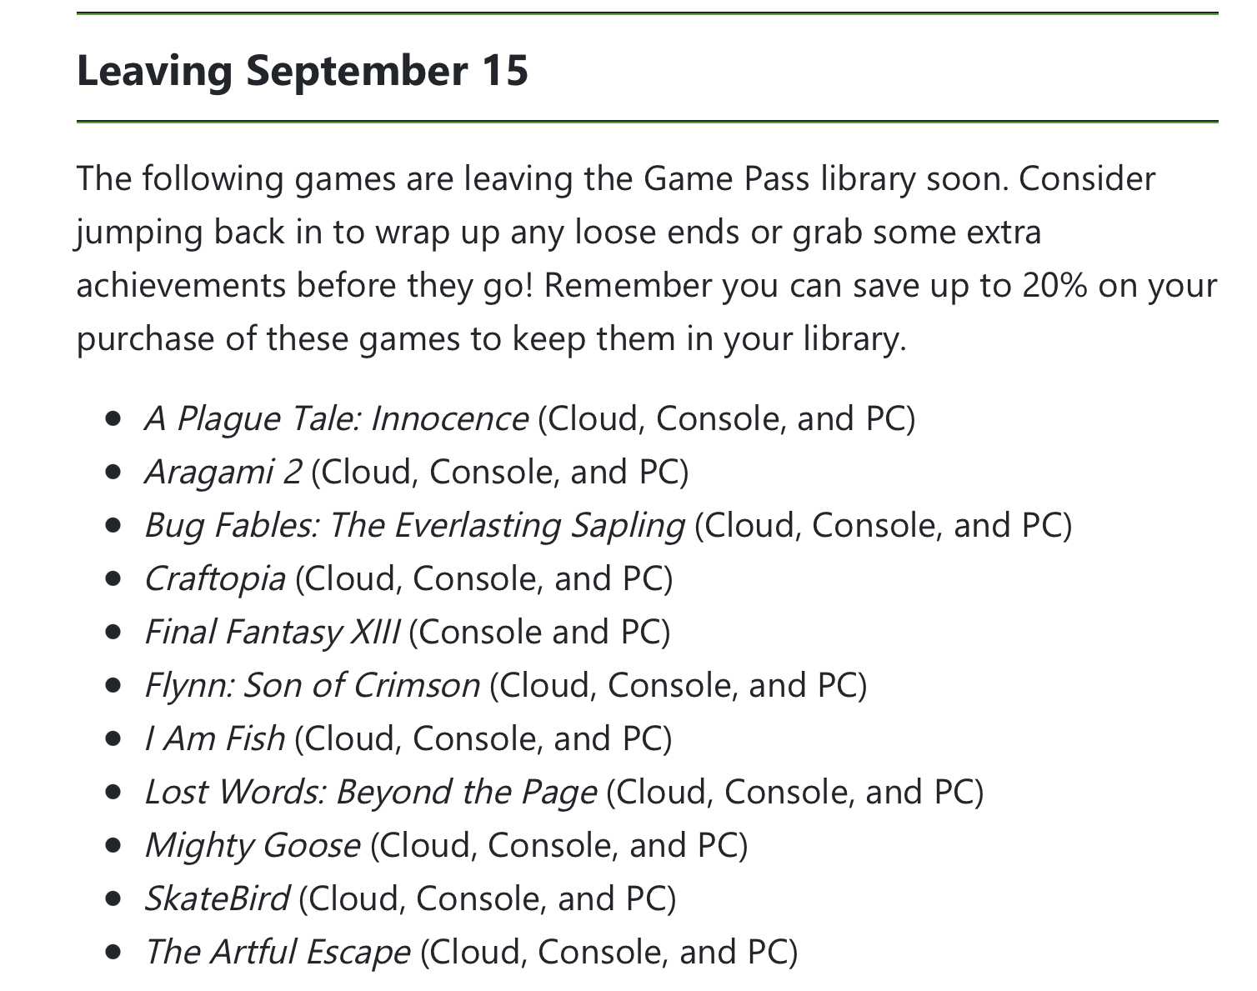Click '(Console and PC)' after Final Fantasy XIII
The image size is (1257, 991).
539,632
